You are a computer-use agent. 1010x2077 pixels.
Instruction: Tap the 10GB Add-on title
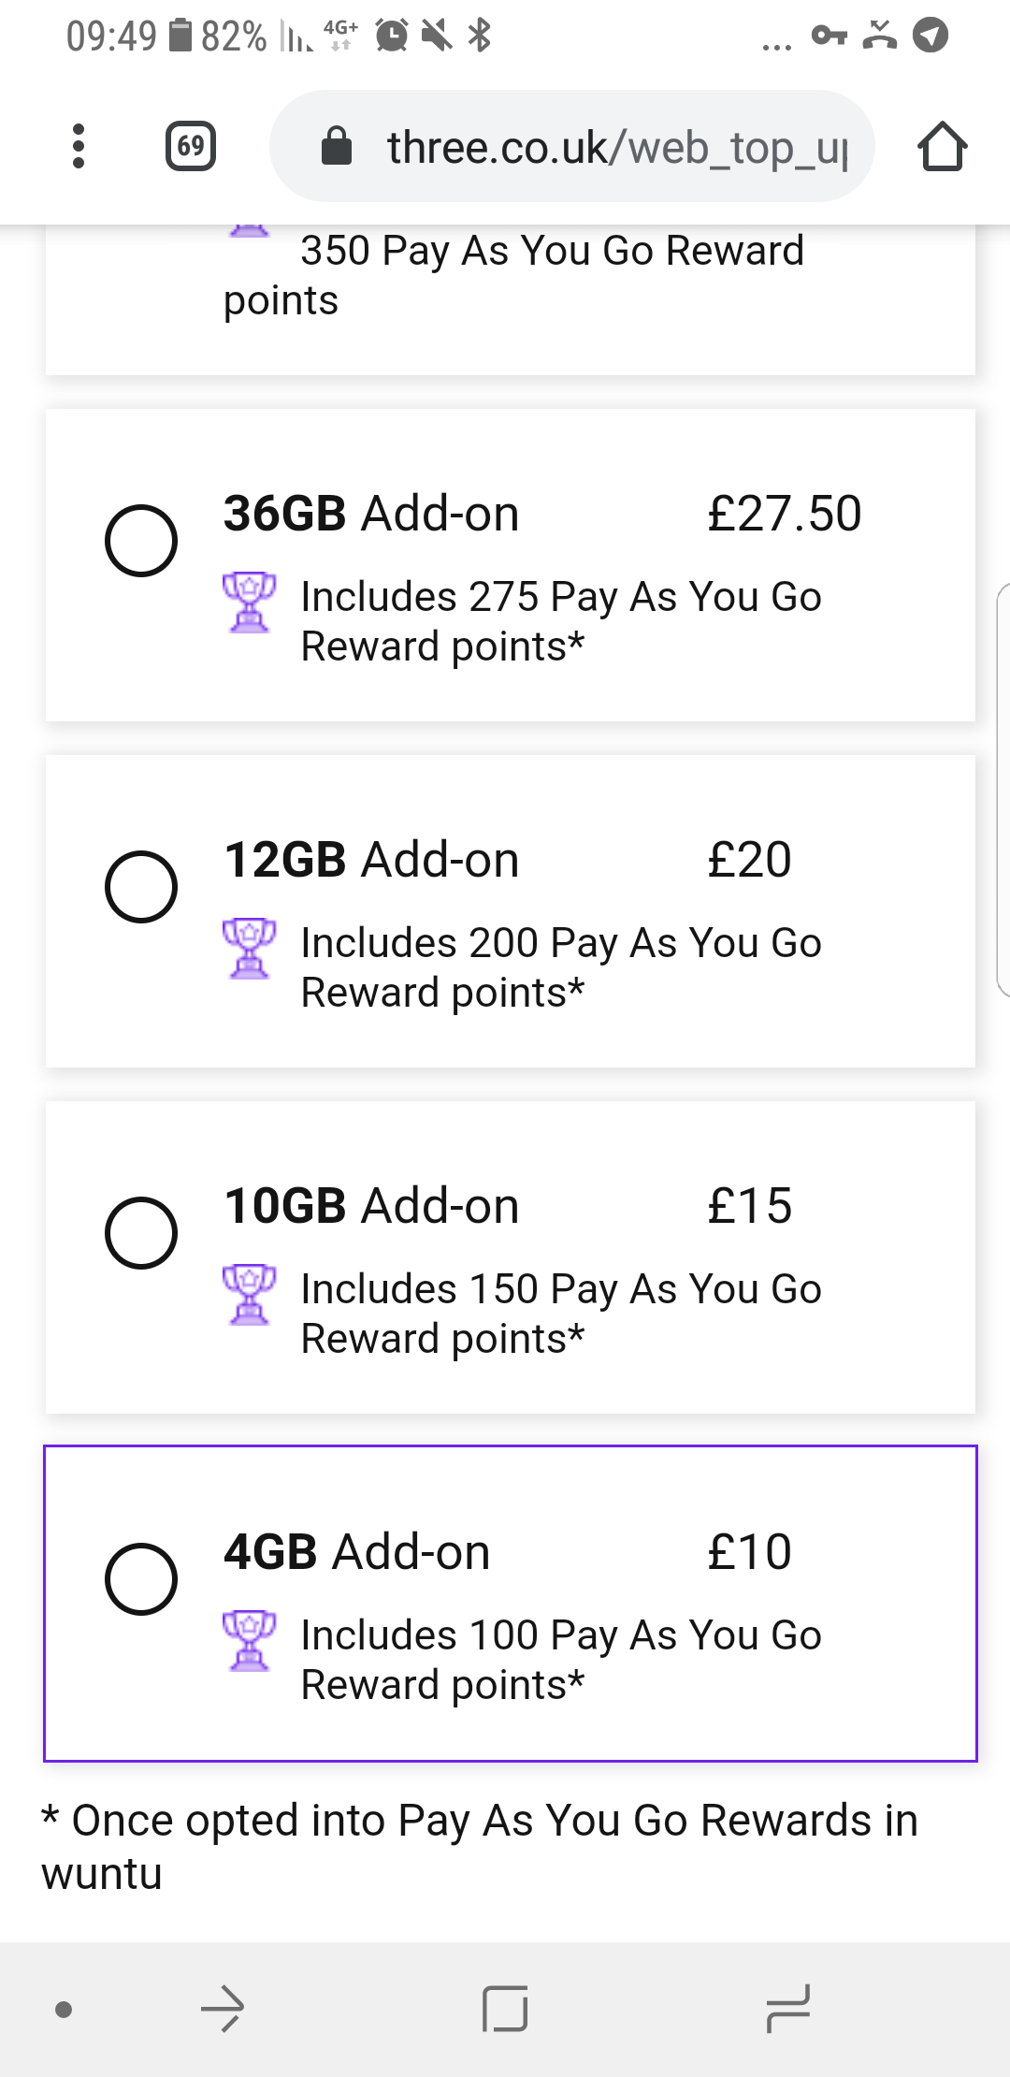tap(371, 1206)
